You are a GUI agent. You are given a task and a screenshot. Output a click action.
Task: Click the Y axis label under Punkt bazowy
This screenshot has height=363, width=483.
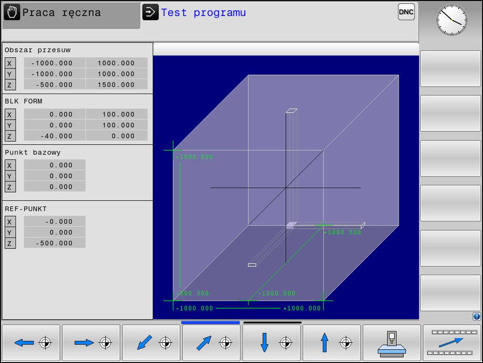(10, 176)
